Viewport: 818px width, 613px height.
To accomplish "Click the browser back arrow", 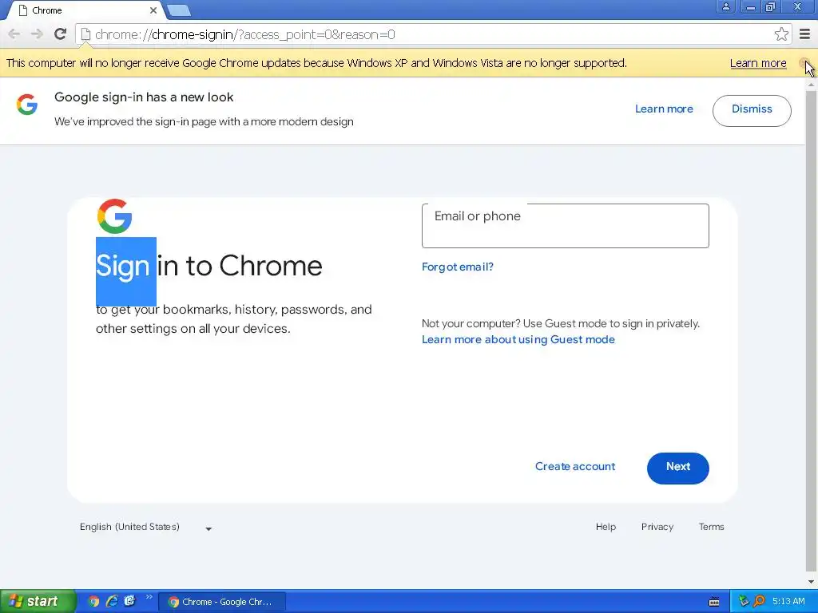I will [14, 34].
